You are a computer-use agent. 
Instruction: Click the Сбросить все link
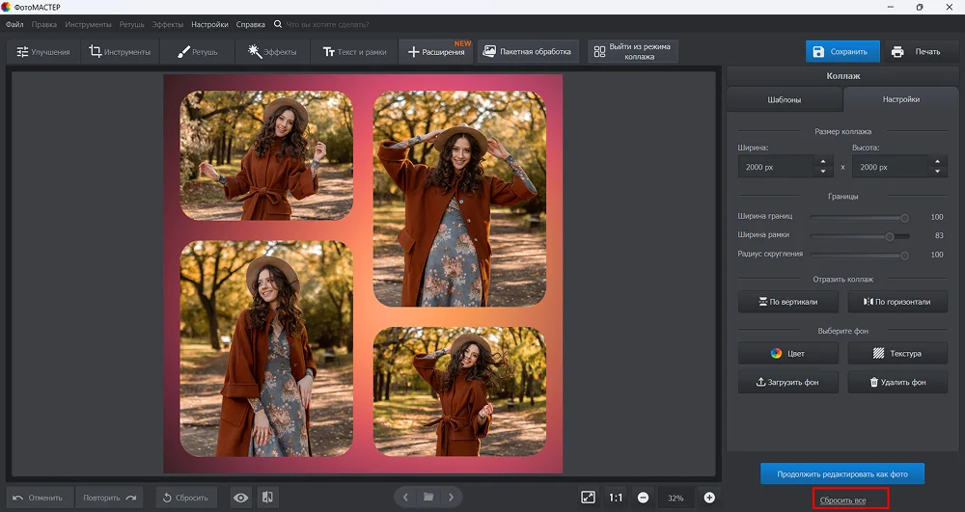pyautogui.click(x=842, y=500)
